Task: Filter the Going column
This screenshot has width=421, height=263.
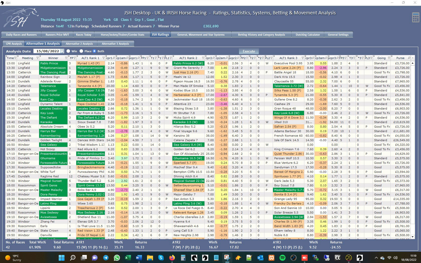Action: pos(389,58)
